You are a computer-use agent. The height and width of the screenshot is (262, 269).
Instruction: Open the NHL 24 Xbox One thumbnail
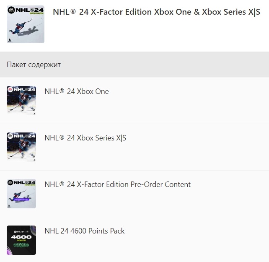[x=21, y=101]
